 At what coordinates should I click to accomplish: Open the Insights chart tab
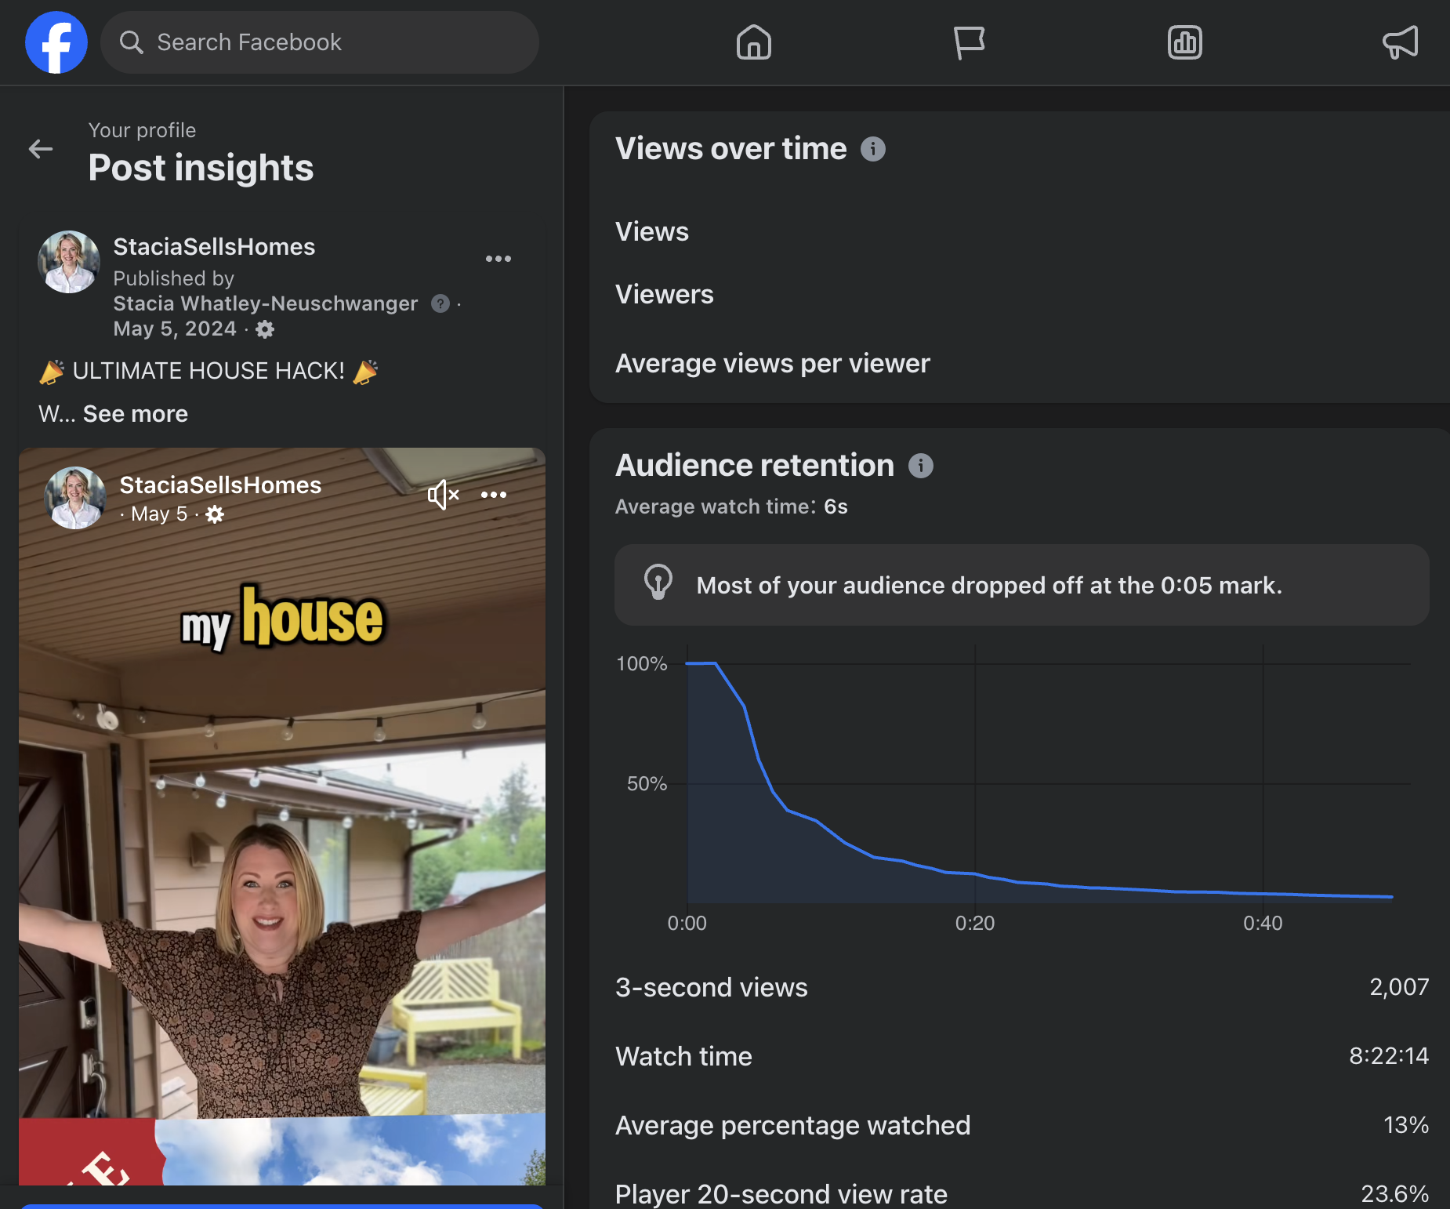[x=1185, y=42]
